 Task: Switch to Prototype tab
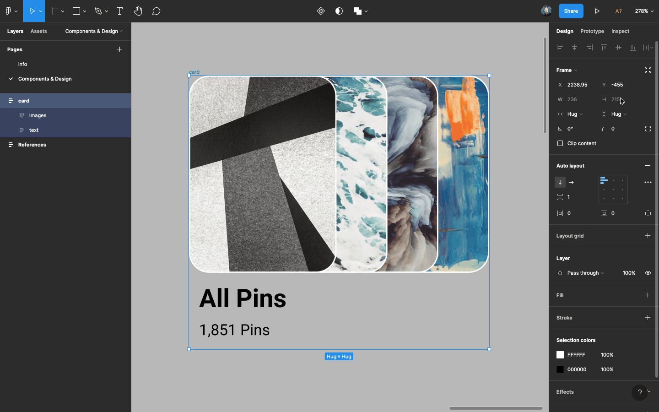592,31
